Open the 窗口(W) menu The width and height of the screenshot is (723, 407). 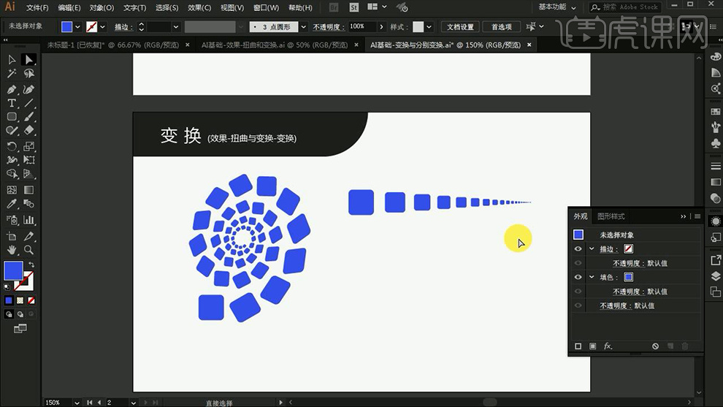coord(266,8)
